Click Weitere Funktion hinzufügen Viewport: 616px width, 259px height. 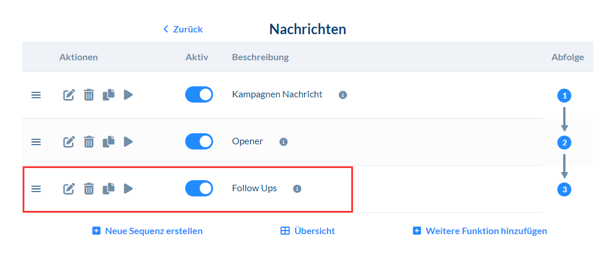pos(480,231)
